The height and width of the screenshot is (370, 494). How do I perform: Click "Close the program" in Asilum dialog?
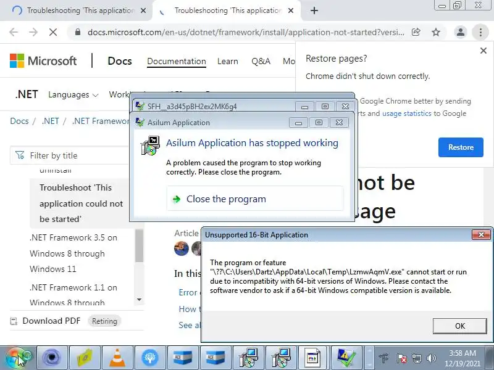click(x=254, y=199)
